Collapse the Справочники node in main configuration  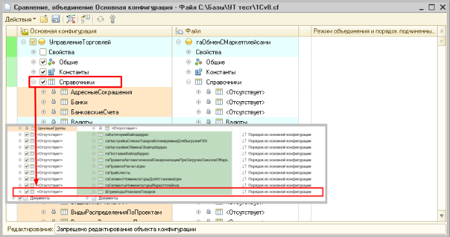point(34,82)
